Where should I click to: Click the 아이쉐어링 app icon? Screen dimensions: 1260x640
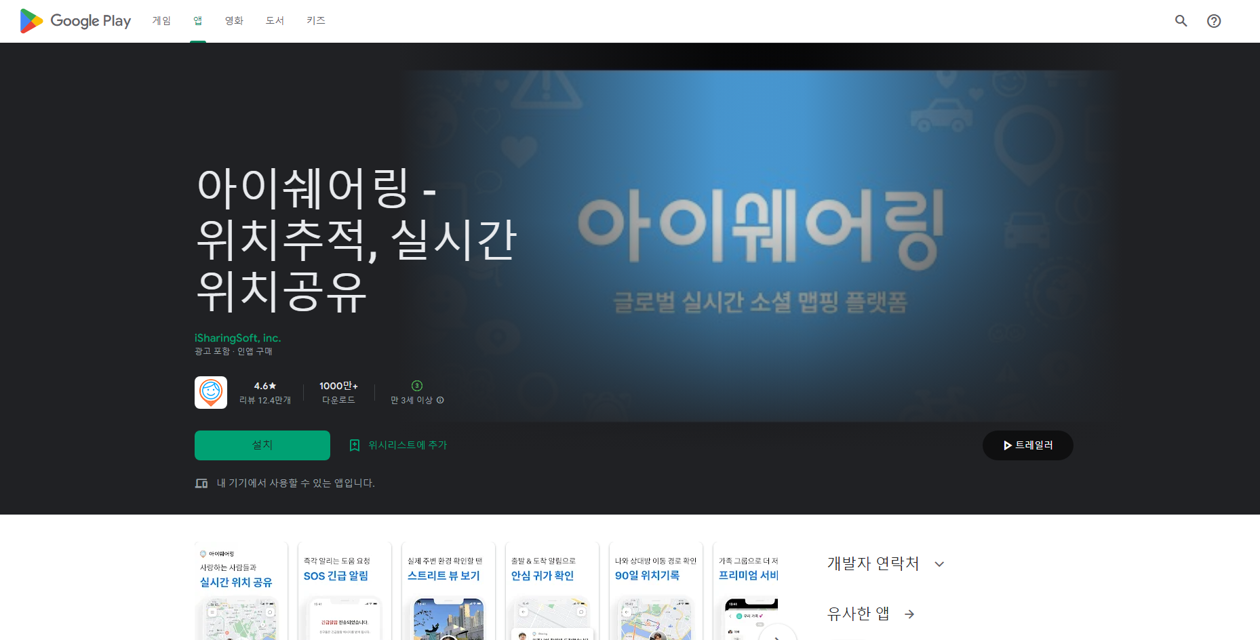pos(210,392)
